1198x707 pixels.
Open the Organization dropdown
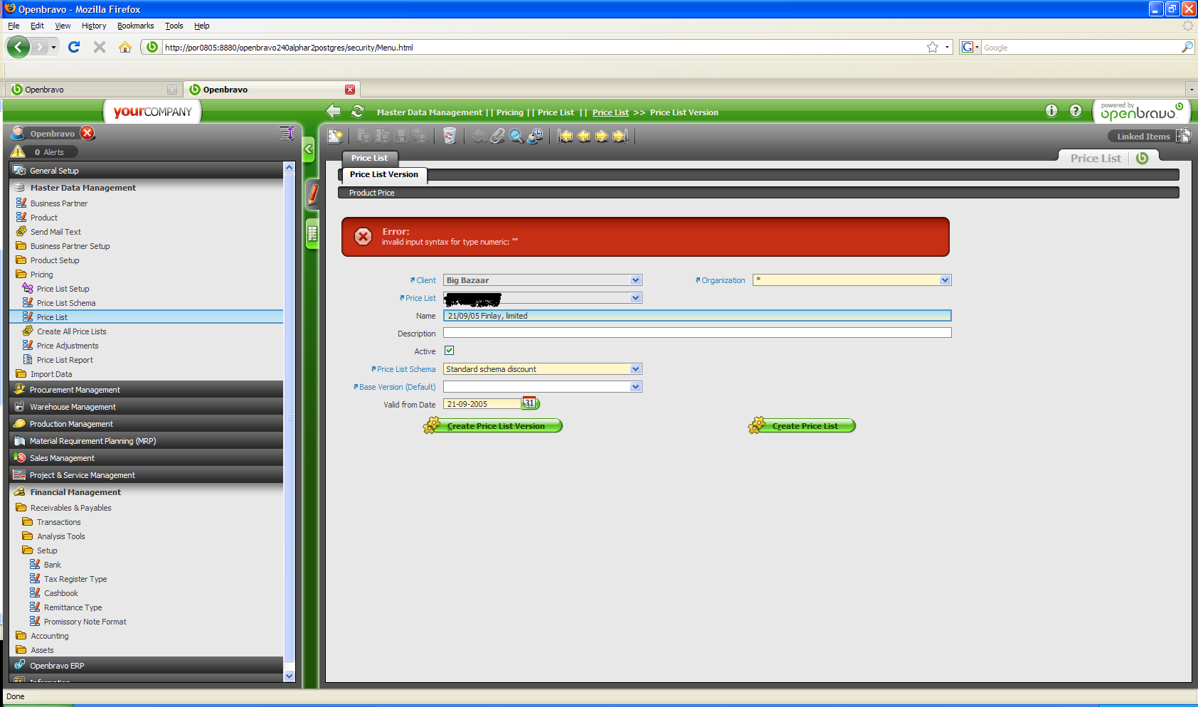[x=945, y=280]
